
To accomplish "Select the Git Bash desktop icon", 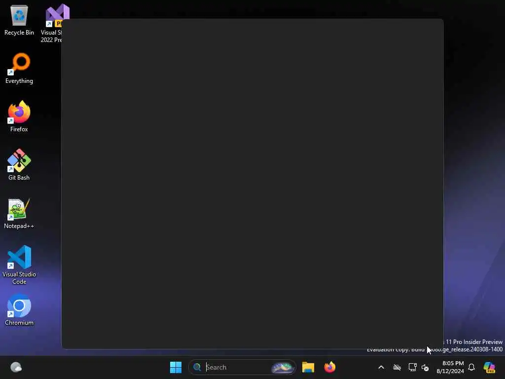I will pos(19,165).
